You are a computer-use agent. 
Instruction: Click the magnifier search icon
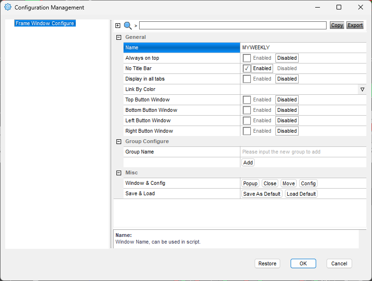[128, 26]
